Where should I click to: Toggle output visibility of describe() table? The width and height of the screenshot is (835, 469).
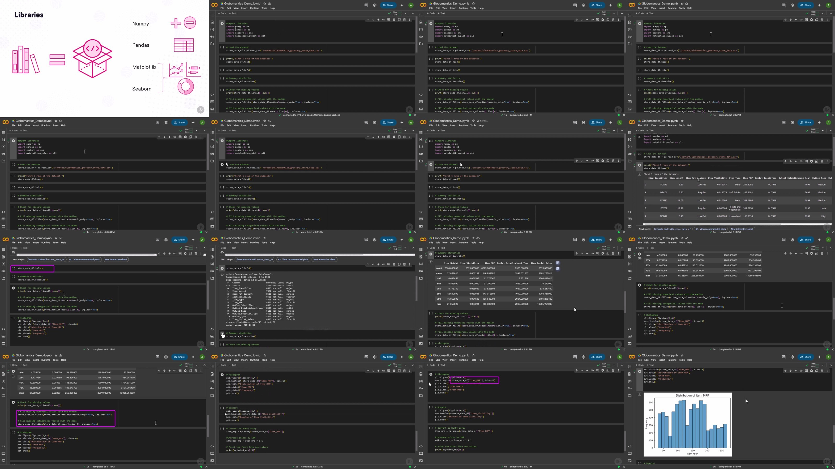(x=431, y=262)
